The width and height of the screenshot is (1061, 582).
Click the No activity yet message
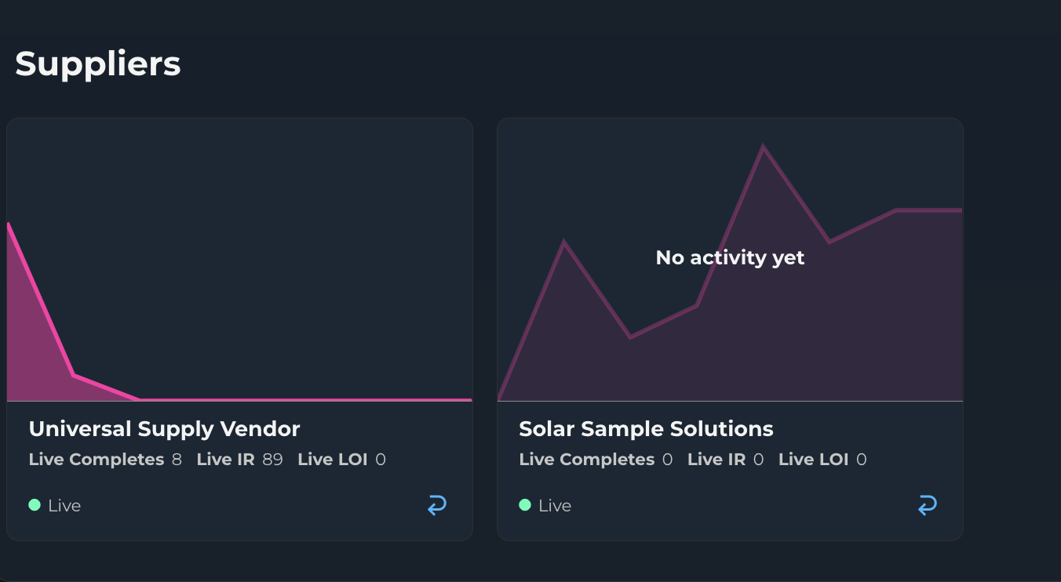pyautogui.click(x=730, y=257)
